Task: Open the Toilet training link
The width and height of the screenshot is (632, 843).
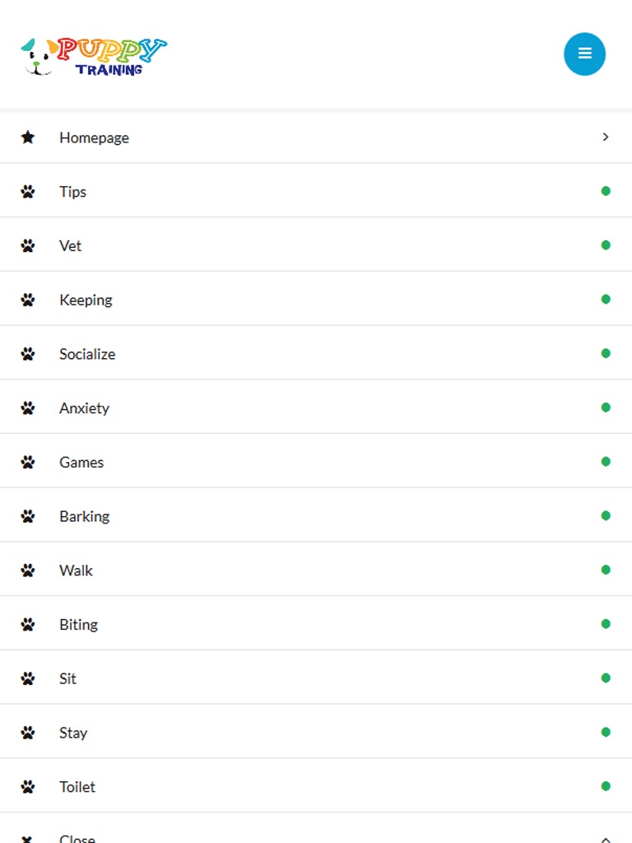Action: click(x=77, y=787)
